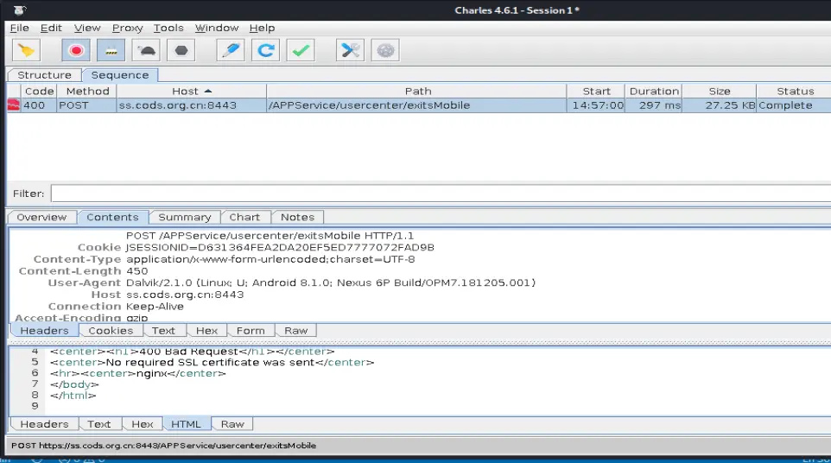The height and width of the screenshot is (463, 831).
Task: Select the request pane Hex tab
Action: click(x=206, y=331)
